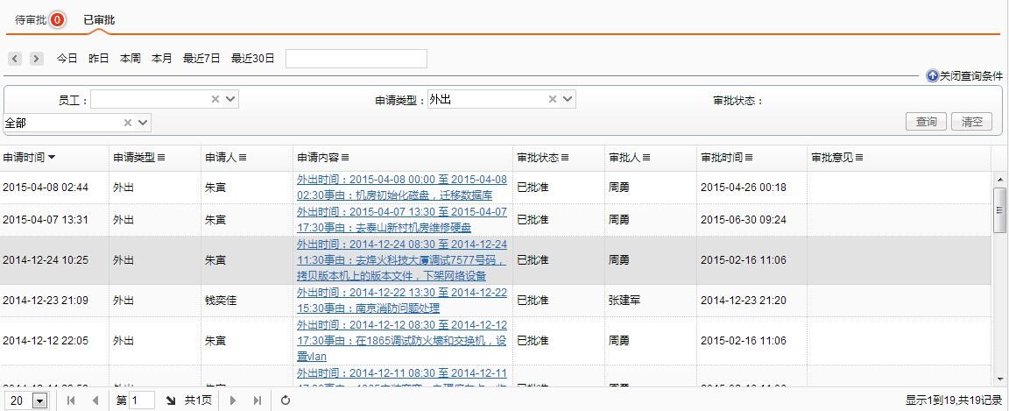
Task: Open the 员工 dropdown list
Action: click(x=230, y=100)
